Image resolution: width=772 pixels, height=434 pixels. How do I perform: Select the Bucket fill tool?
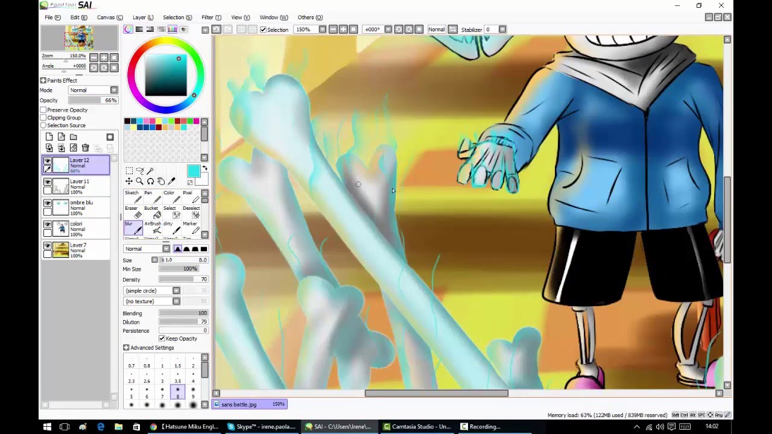click(x=153, y=212)
